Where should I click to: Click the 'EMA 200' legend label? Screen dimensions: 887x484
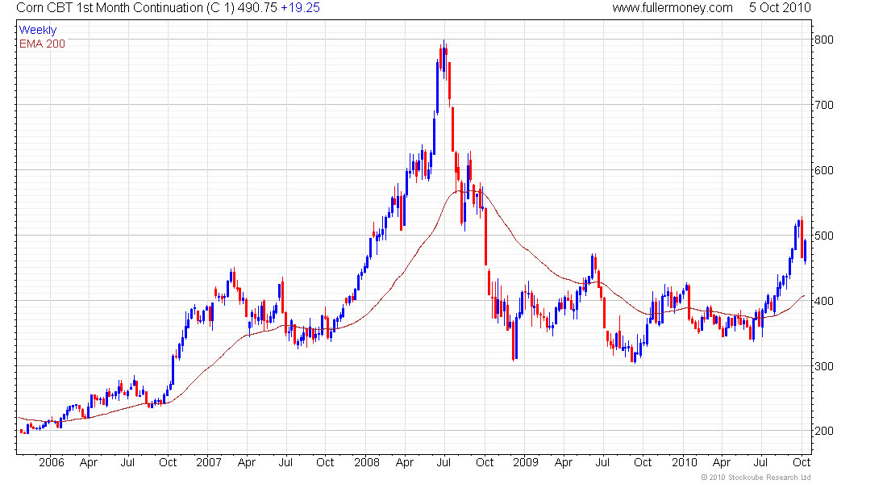42,44
